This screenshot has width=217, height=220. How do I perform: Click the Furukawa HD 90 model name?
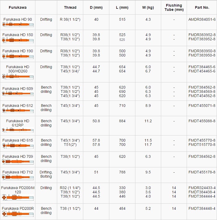(18, 19)
